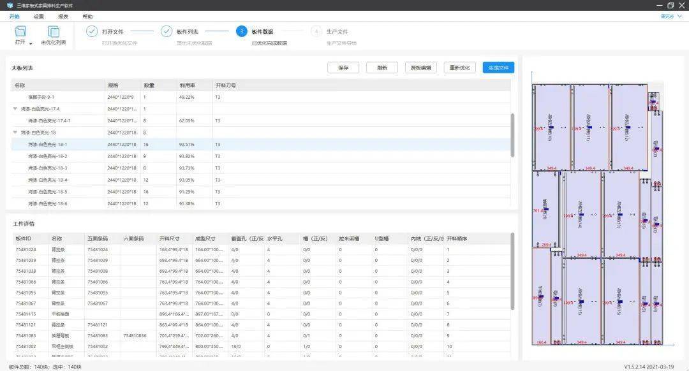Click the 62.05% utilization cell

(187, 120)
